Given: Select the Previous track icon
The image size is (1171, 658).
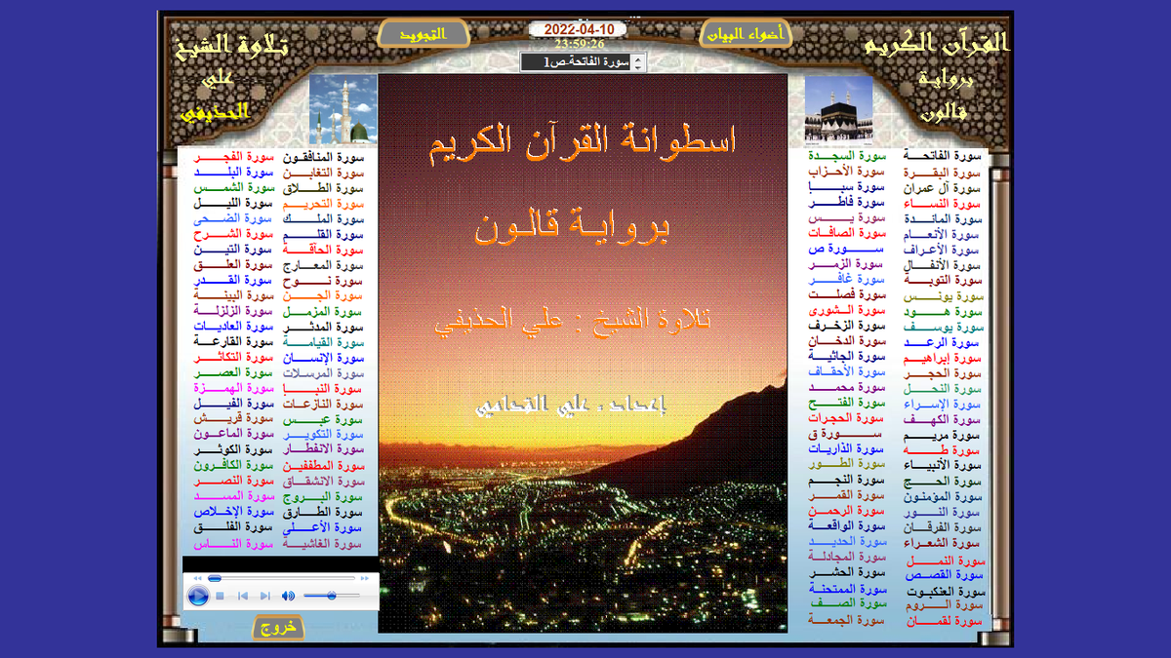Looking at the screenshot, I should click(x=244, y=595).
